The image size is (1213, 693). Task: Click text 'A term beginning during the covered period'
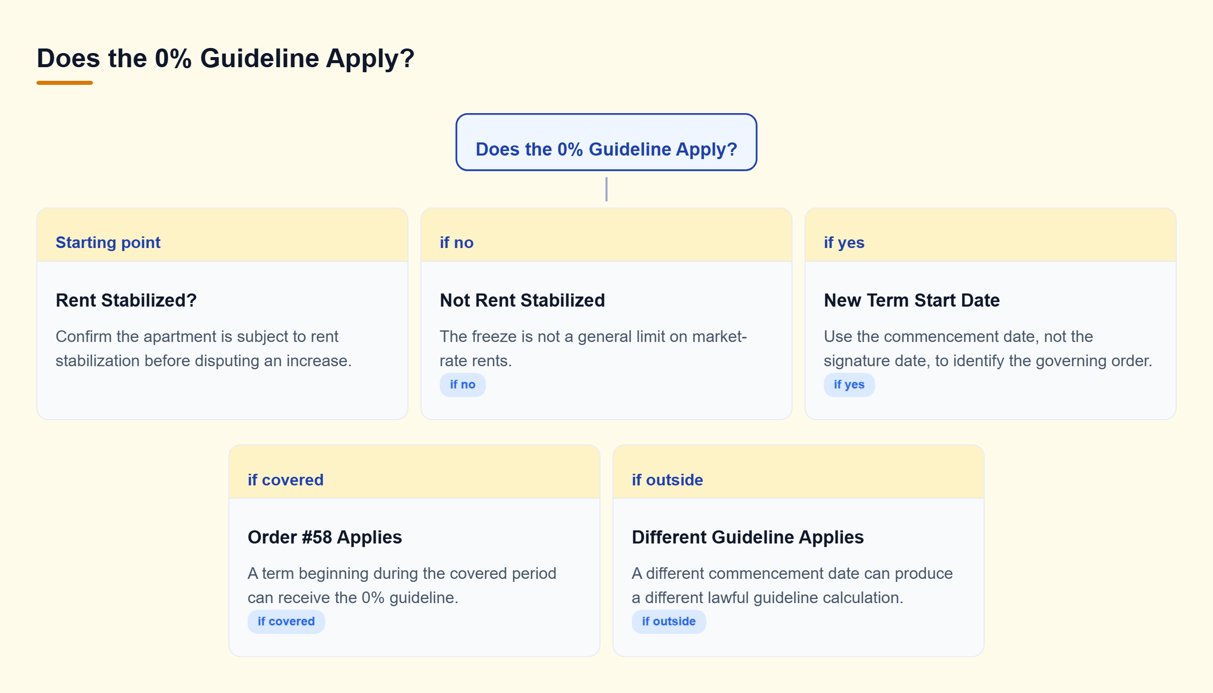(402, 573)
